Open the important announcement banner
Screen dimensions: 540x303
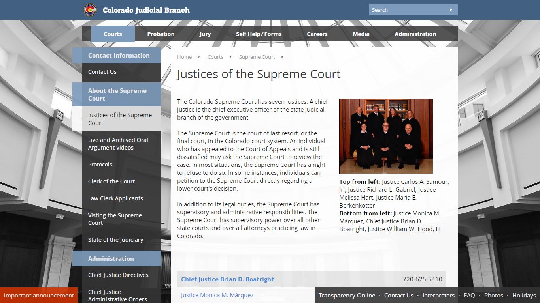pyautogui.click(x=39, y=295)
